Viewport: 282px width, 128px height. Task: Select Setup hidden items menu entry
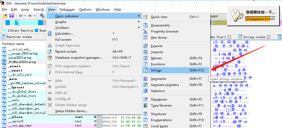(94, 111)
